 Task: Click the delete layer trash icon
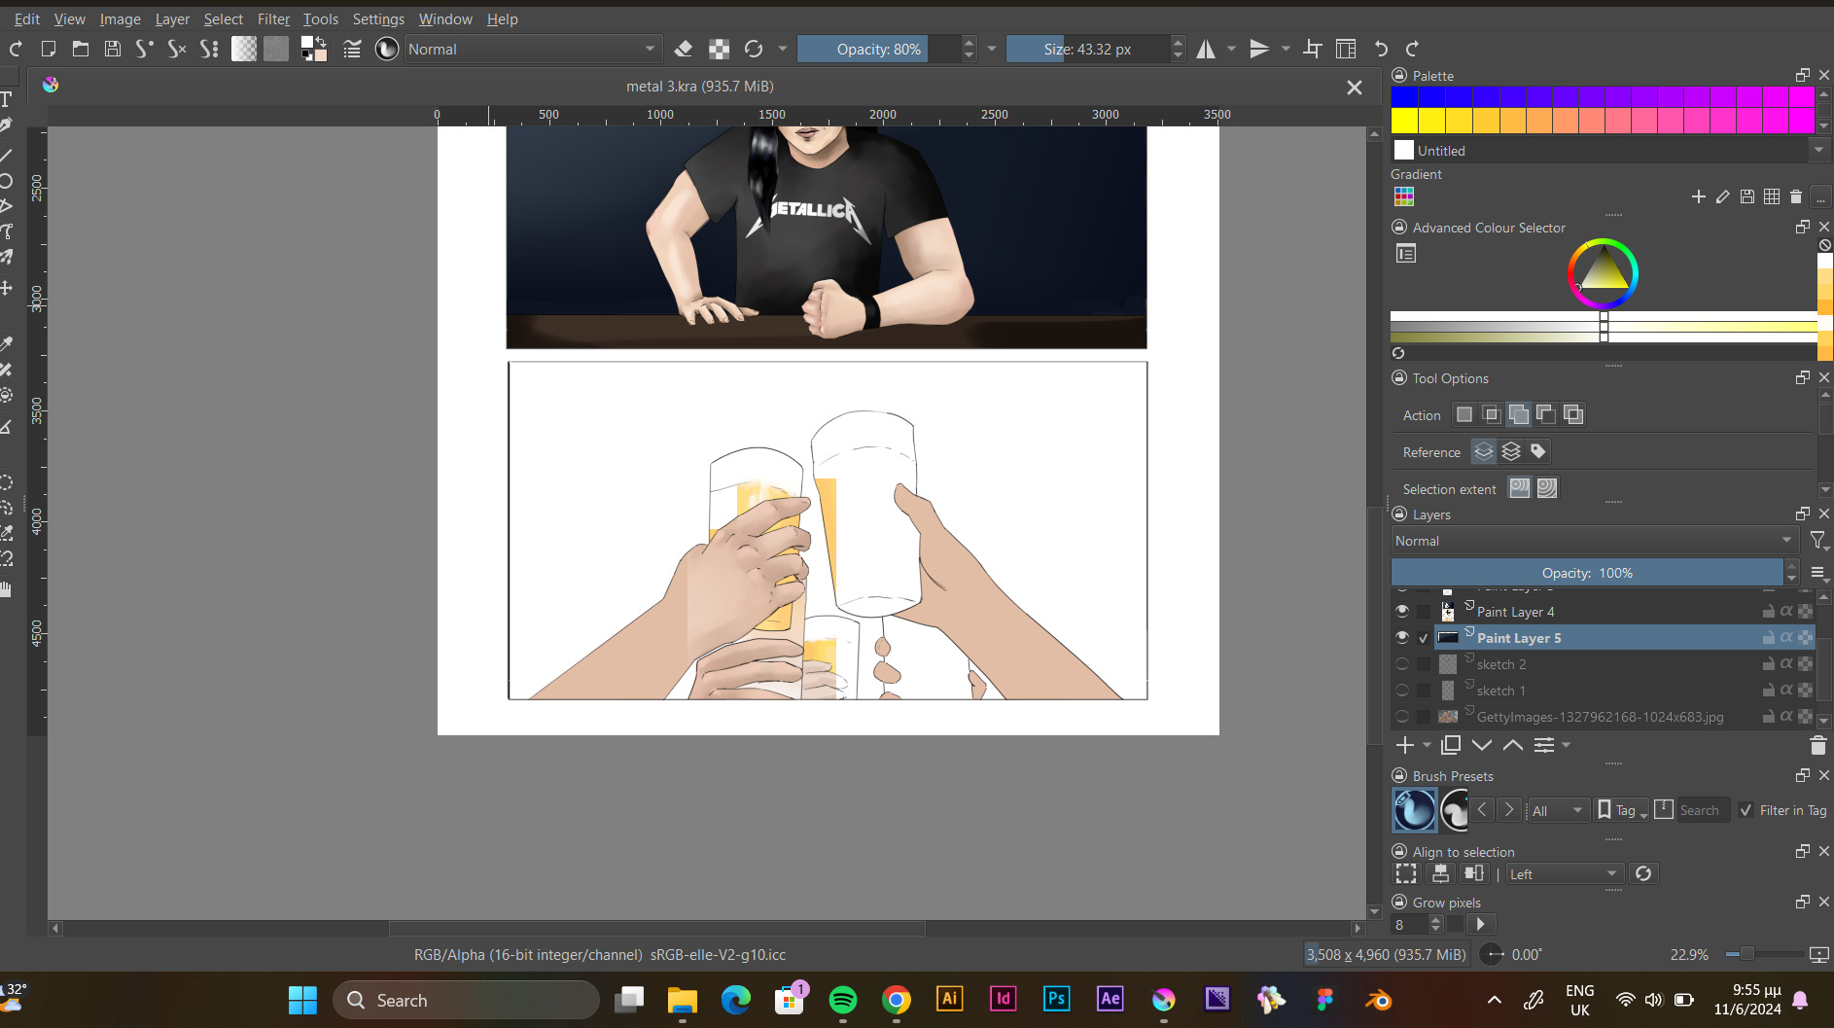[x=1817, y=745]
